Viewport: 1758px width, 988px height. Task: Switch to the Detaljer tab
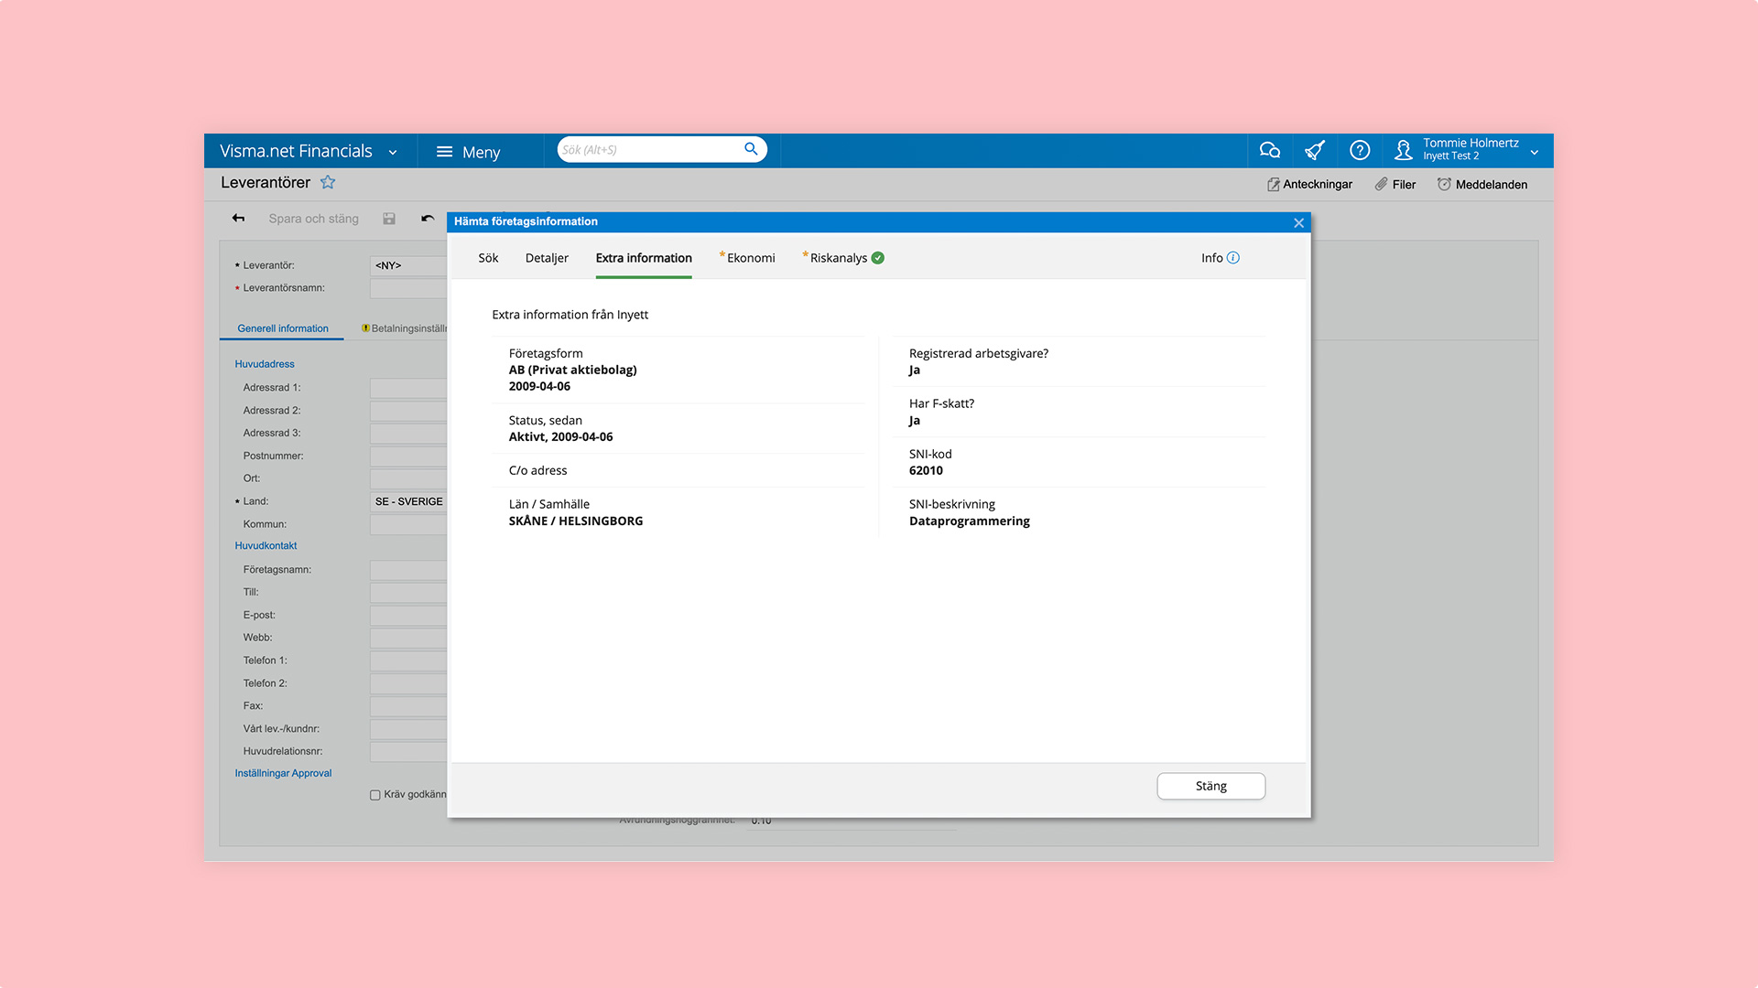[547, 258]
